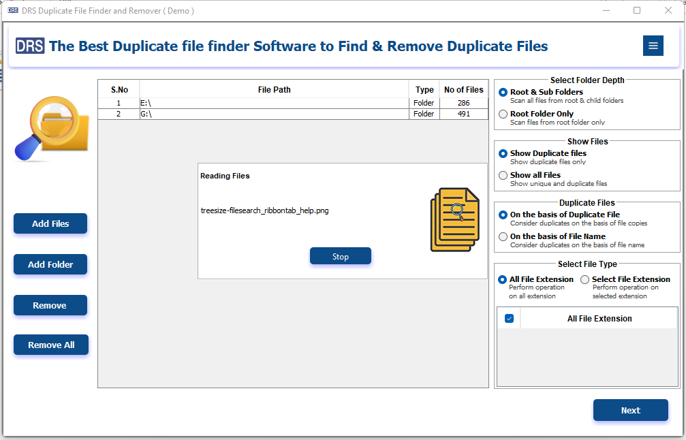
Task: Click the Add Folder button
Action: pyautogui.click(x=50, y=264)
